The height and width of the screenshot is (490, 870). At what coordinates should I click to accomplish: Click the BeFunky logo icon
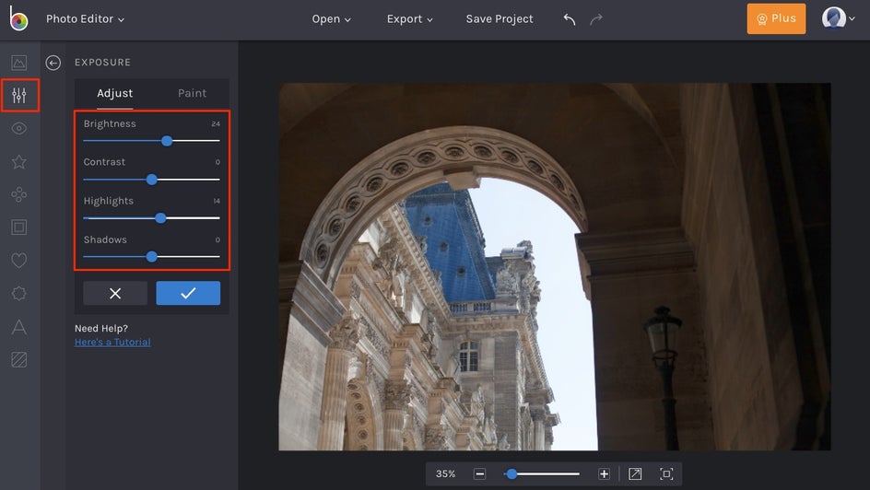pos(18,18)
